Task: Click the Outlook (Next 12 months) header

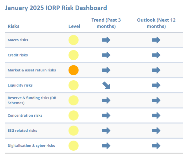Action: 156,23
